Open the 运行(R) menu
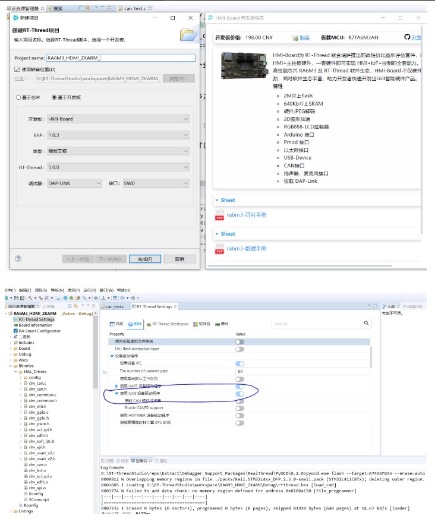The height and width of the screenshot is (519, 435). click(x=90, y=290)
